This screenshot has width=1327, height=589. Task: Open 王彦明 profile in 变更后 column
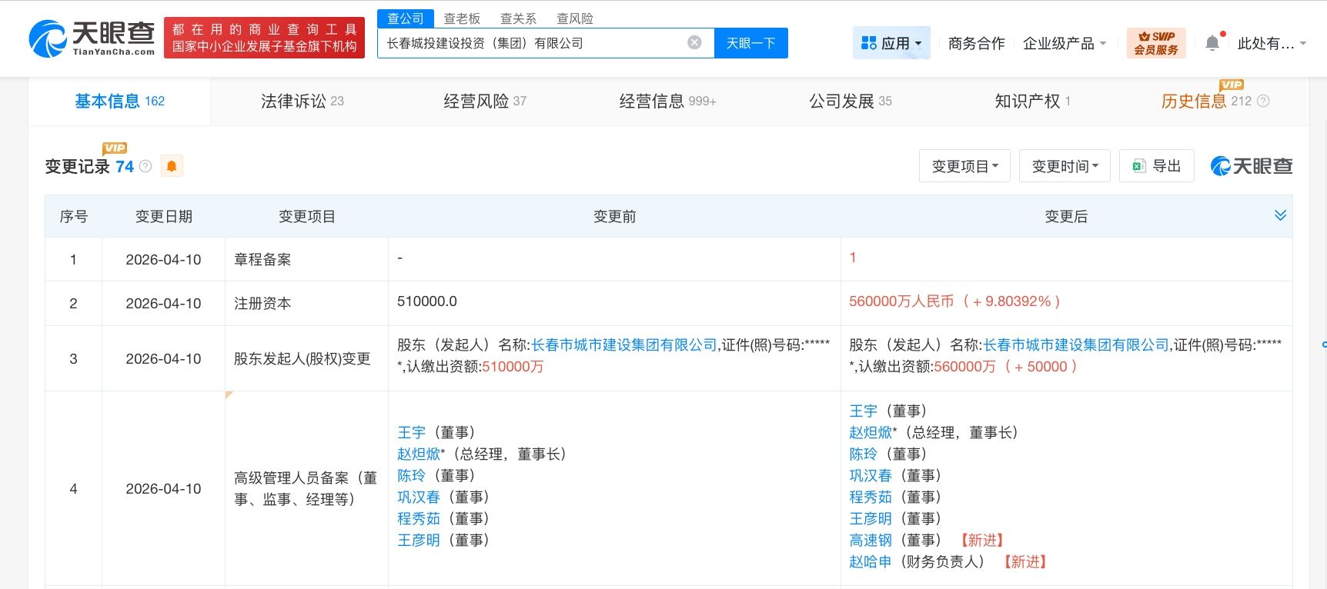pos(871,518)
